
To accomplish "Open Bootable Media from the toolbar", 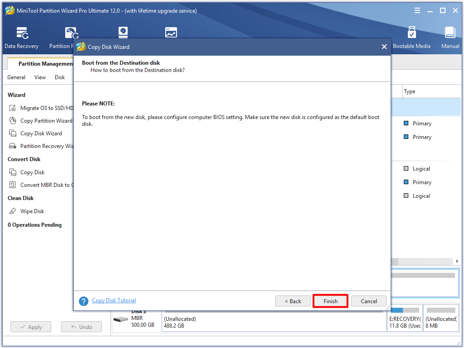I will tap(411, 38).
